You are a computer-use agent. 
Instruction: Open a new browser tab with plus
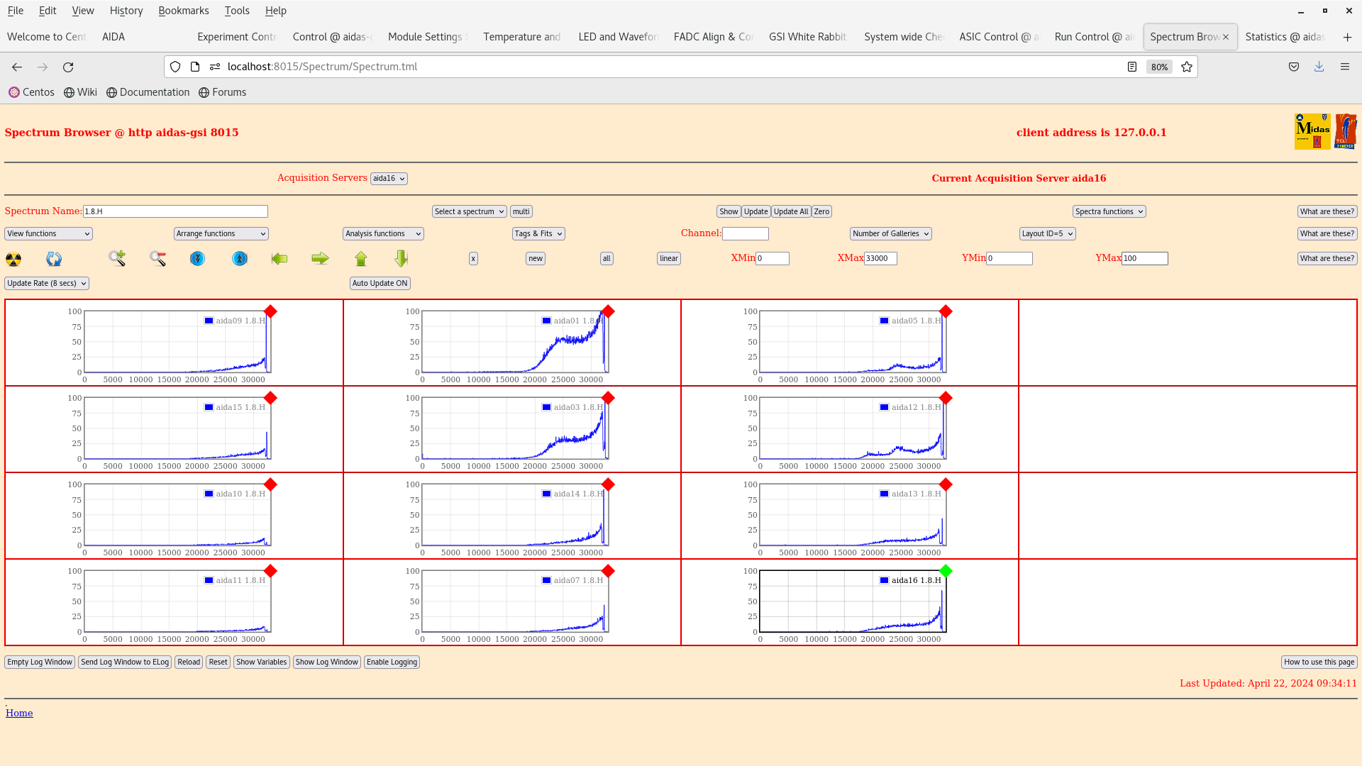pos(1347,37)
